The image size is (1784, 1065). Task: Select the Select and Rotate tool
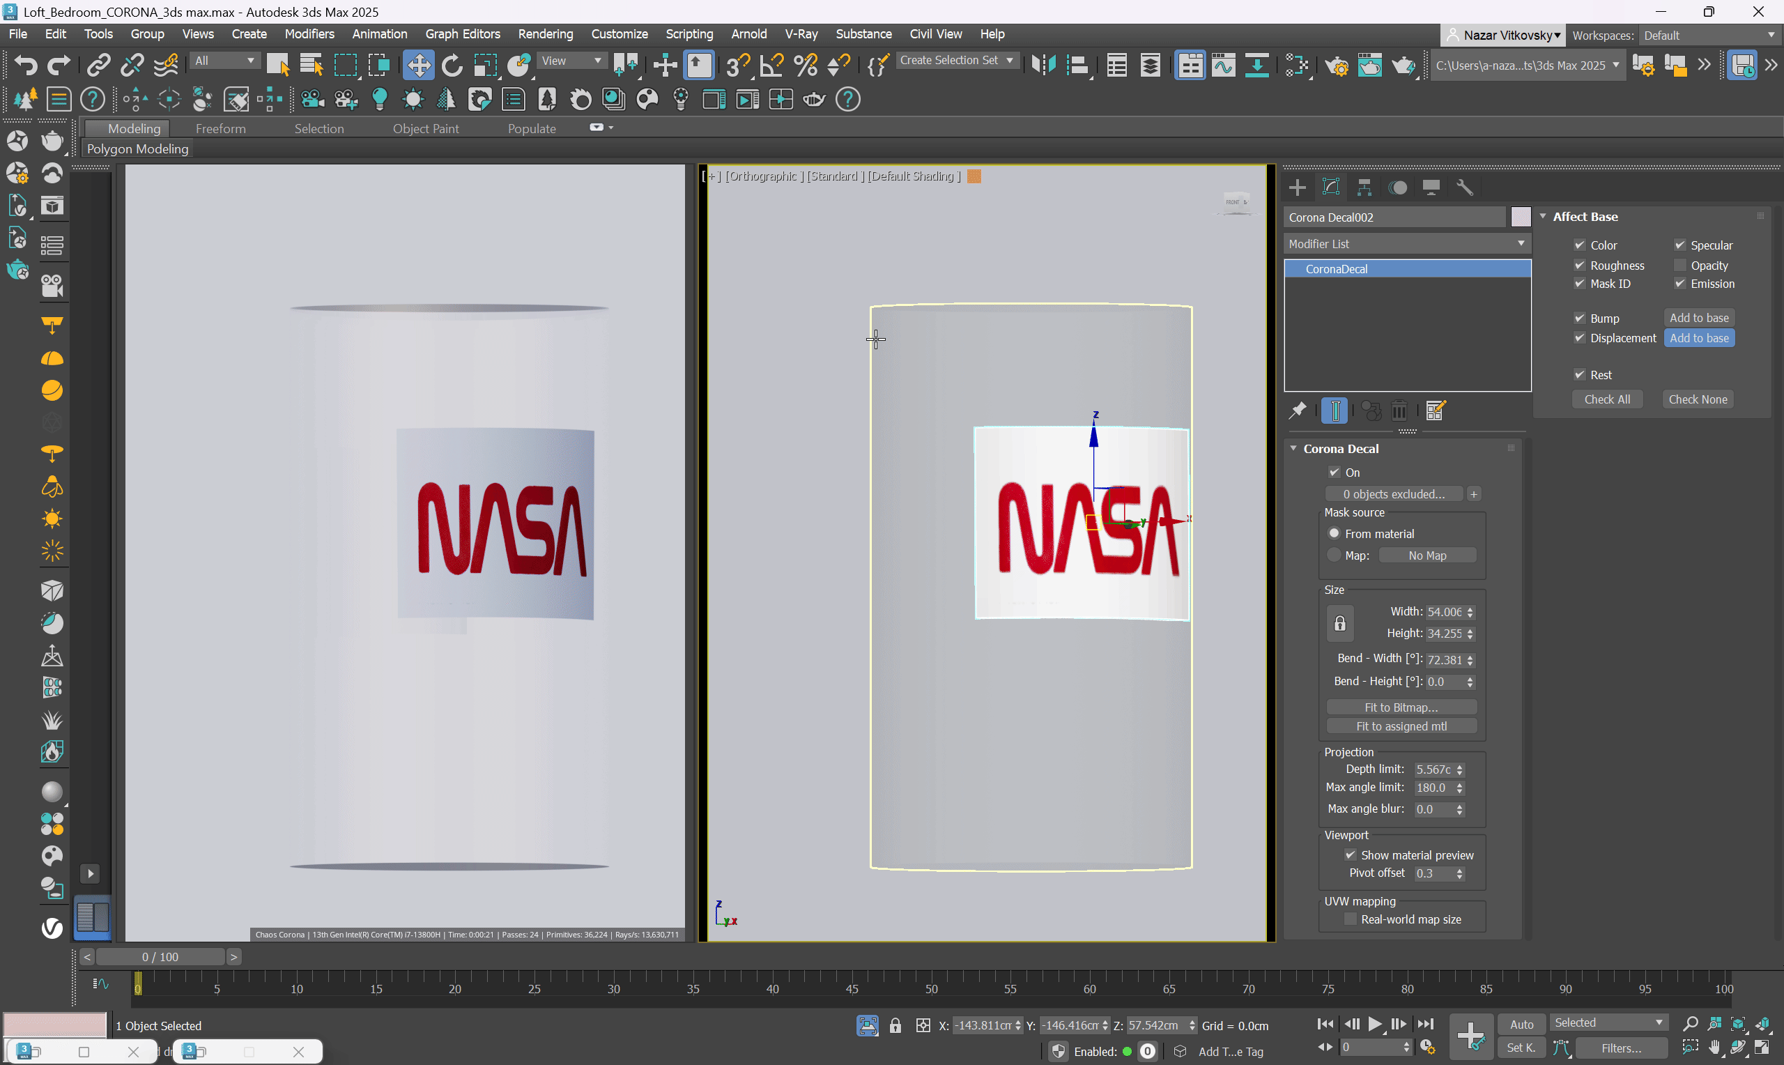(452, 66)
